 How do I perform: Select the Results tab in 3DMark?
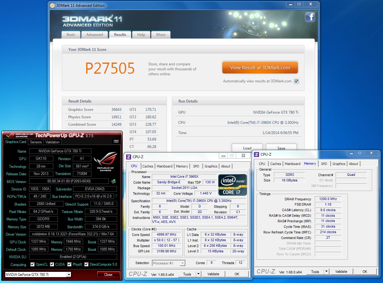(120, 35)
